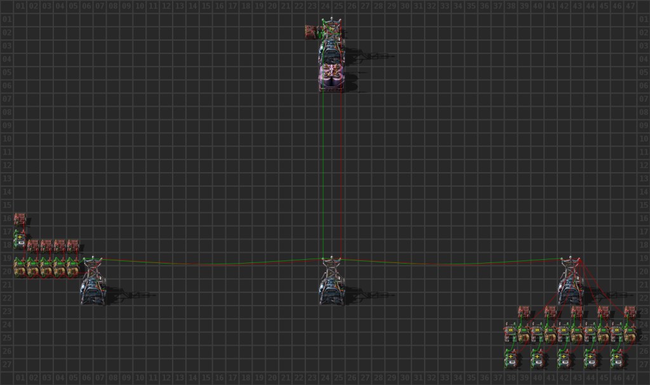Screen dimensions: 650x385
Task: Select the constant combinator at column 47, row 23
Action: pos(630,311)
